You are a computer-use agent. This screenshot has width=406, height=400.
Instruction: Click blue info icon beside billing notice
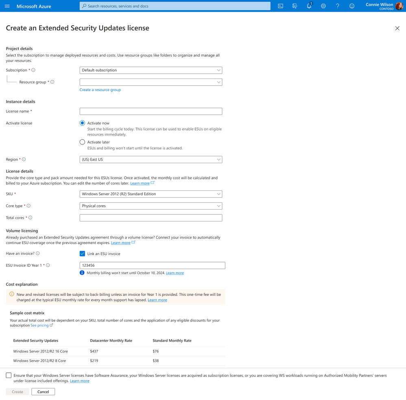(x=82, y=273)
